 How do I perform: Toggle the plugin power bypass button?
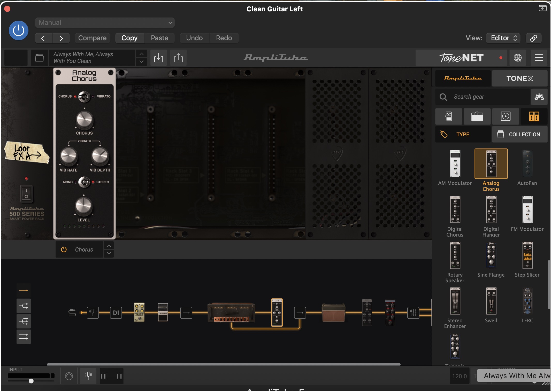19,30
